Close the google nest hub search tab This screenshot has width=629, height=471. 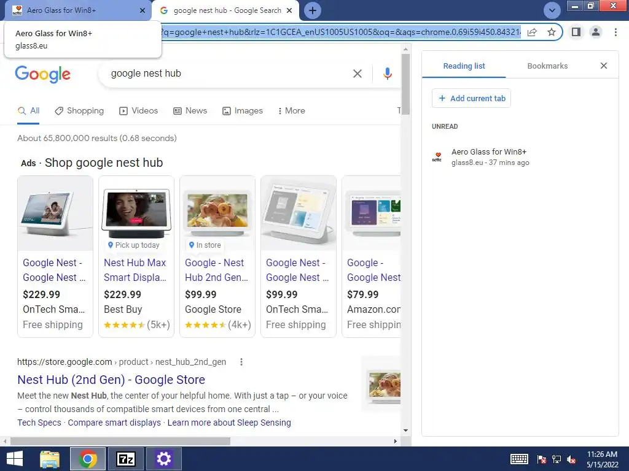pyautogui.click(x=289, y=10)
